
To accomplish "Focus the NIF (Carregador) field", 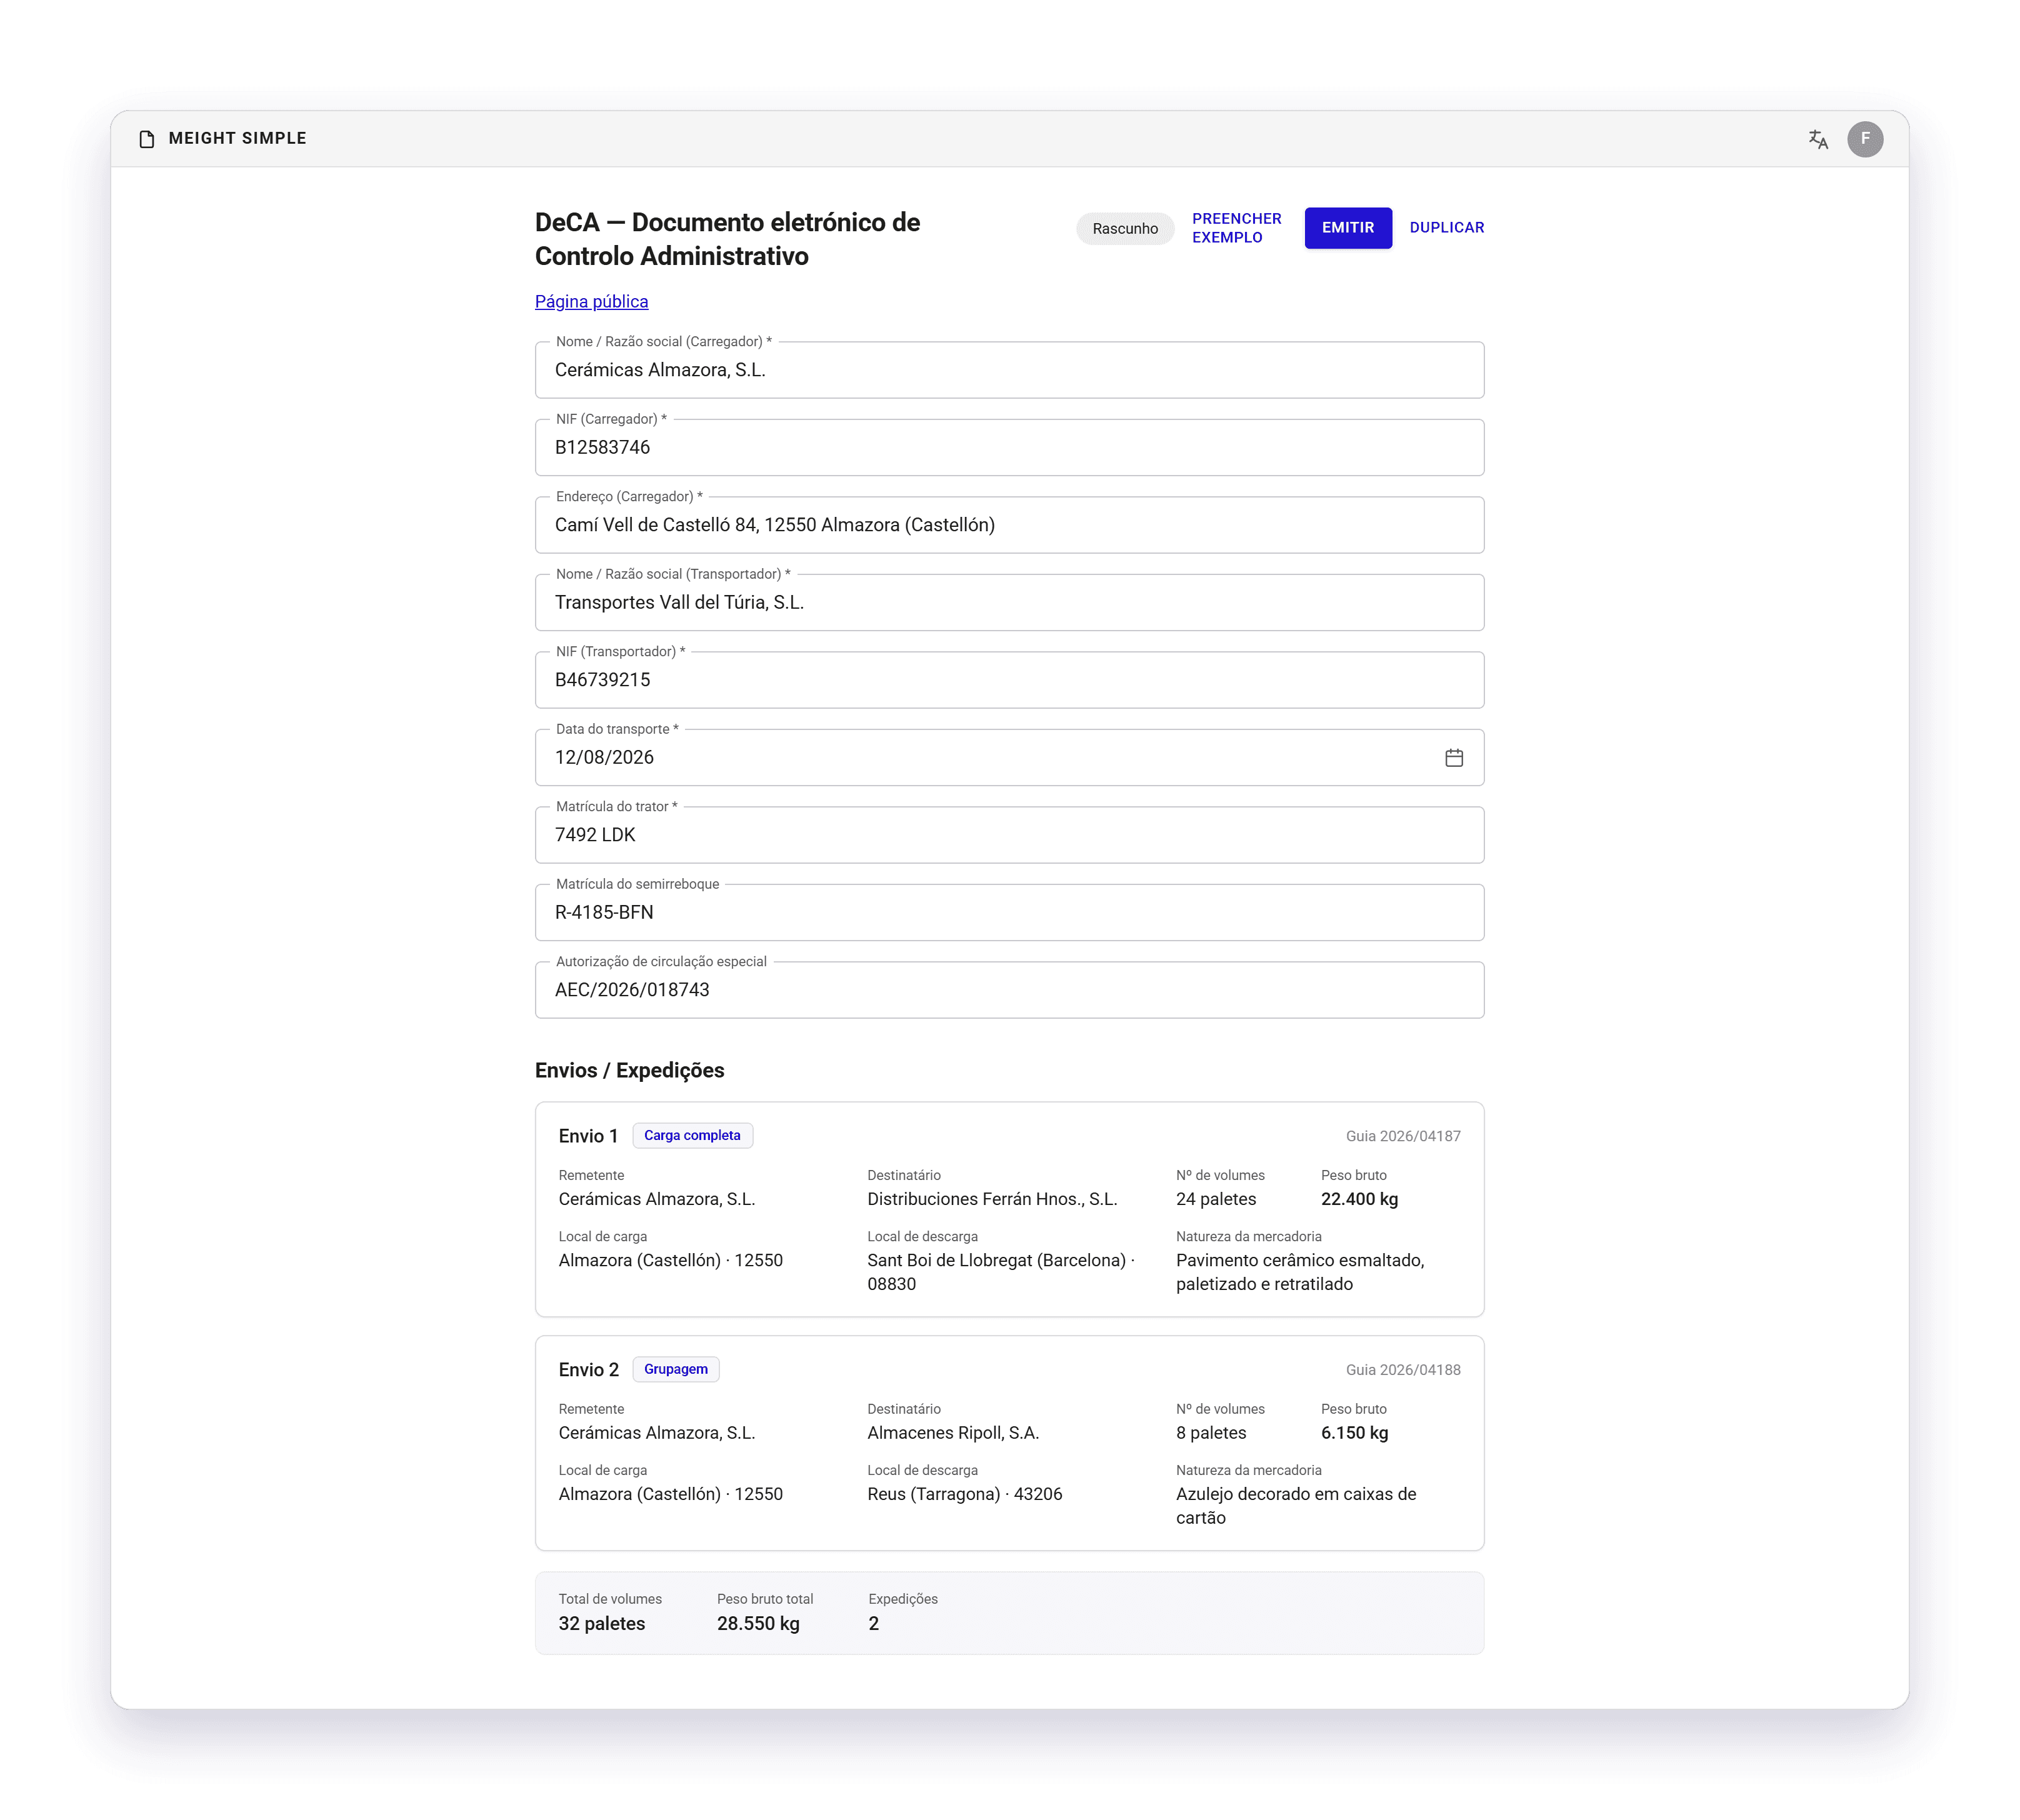I will pyautogui.click(x=1009, y=448).
